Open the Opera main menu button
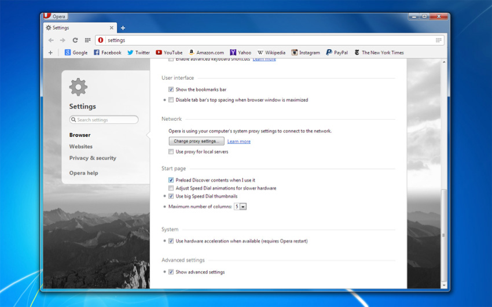The height and width of the screenshot is (307, 492). [x=56, y=16]
